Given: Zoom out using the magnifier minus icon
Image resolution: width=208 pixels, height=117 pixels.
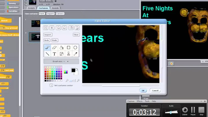Looking at the screenshot, I should [67, 81].
